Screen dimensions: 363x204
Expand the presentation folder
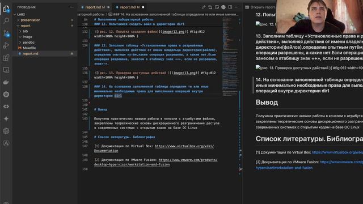click(18, 20)
